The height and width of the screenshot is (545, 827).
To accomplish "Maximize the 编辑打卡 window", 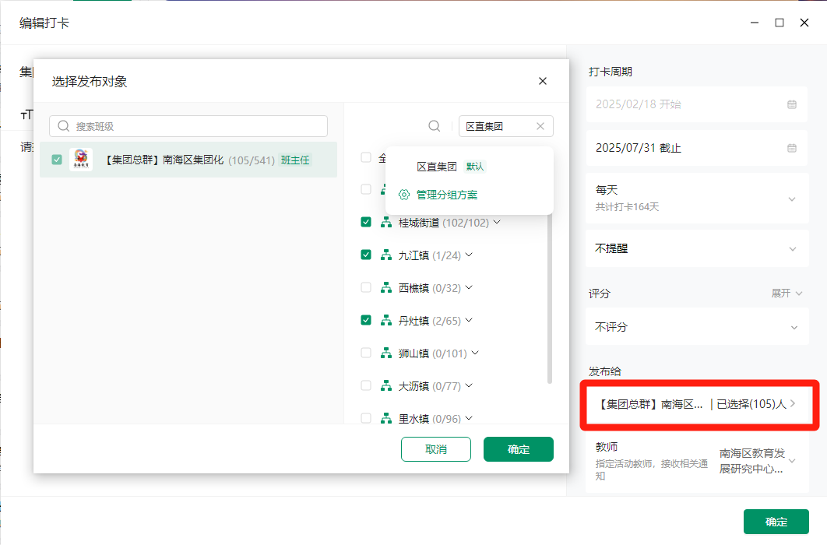I will click(779, 23).
